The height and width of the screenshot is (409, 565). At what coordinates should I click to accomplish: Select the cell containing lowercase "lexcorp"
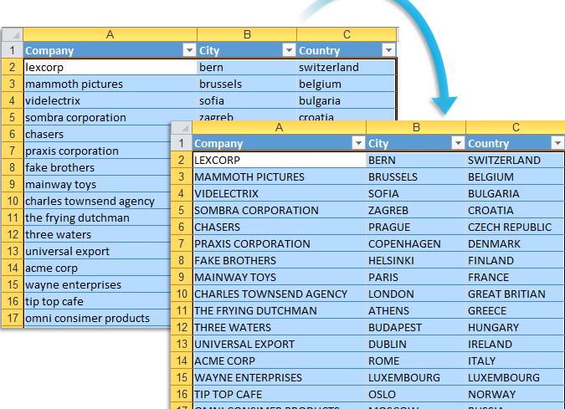pyautogui.click(x=109, y=67)
